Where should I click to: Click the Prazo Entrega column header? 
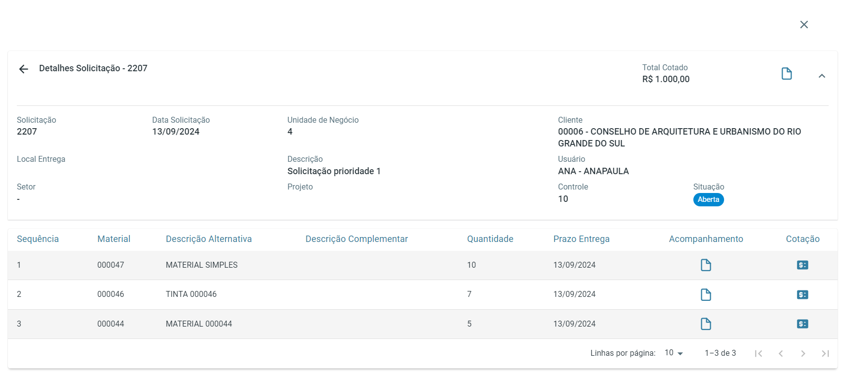(581, 239)
